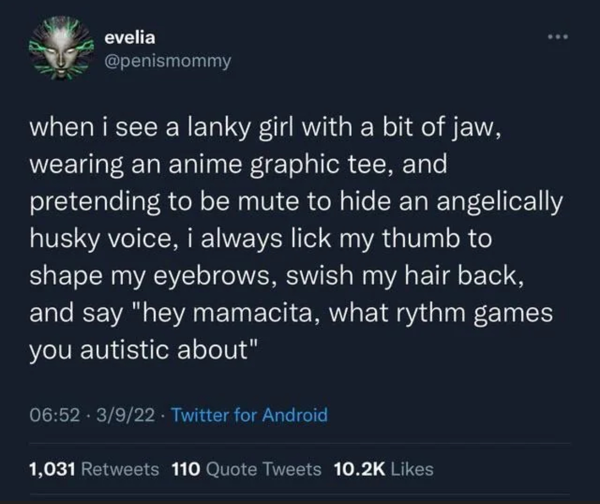
Task: Click the display name evelia
Action: (130, 38)
